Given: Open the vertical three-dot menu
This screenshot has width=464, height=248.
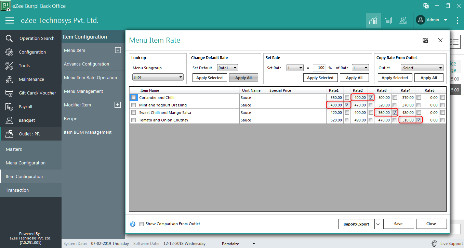Looking at the screenshot, I should click(457, 20).
